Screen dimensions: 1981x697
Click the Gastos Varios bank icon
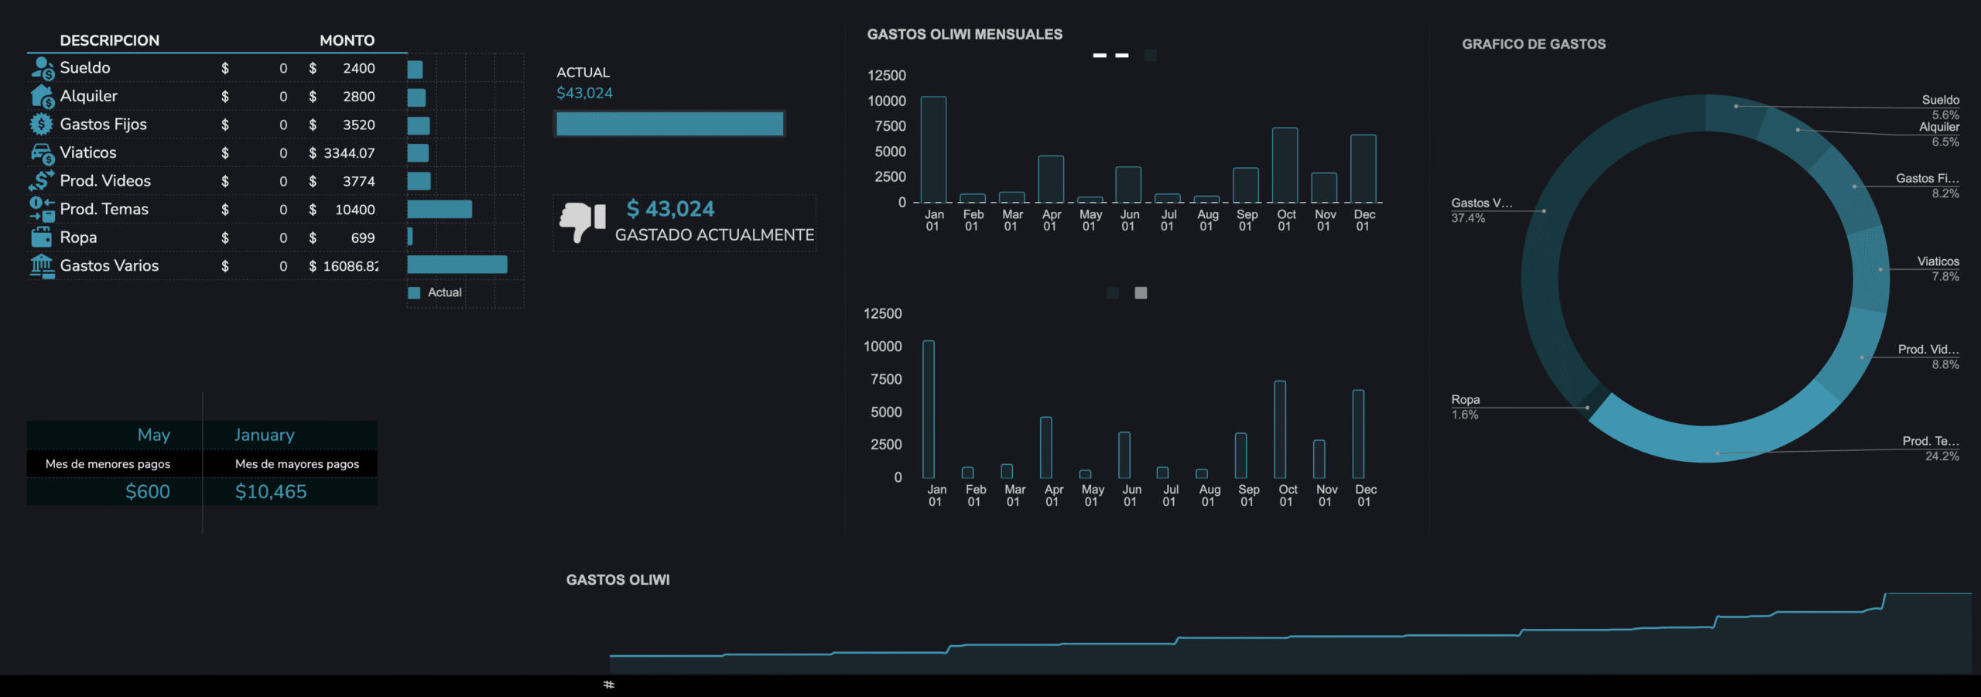pyautogui.click(x=43, y=265)
